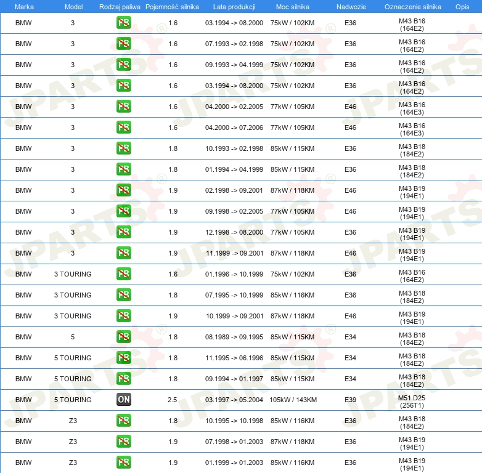The width and height of the screenshot is (482, 473).
Task: Click the petrol icon for 09.1998 -> 02.2005 row
Action: click(123, 211)
